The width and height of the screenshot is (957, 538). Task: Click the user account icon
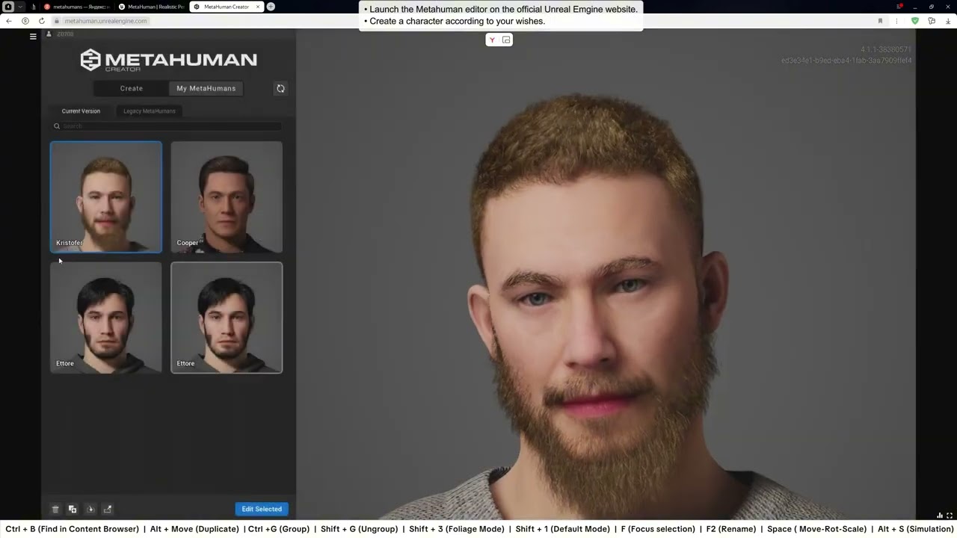coord(49,34)
